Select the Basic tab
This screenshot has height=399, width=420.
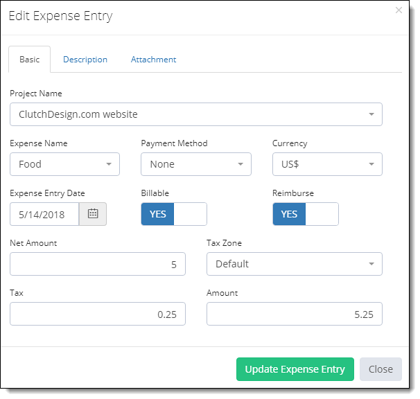pyautogui.click(x=30, y=59)
